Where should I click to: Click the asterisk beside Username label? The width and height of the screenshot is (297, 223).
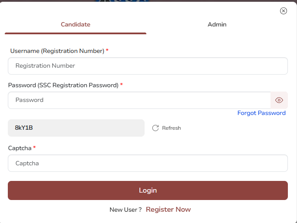pos(107,50)
